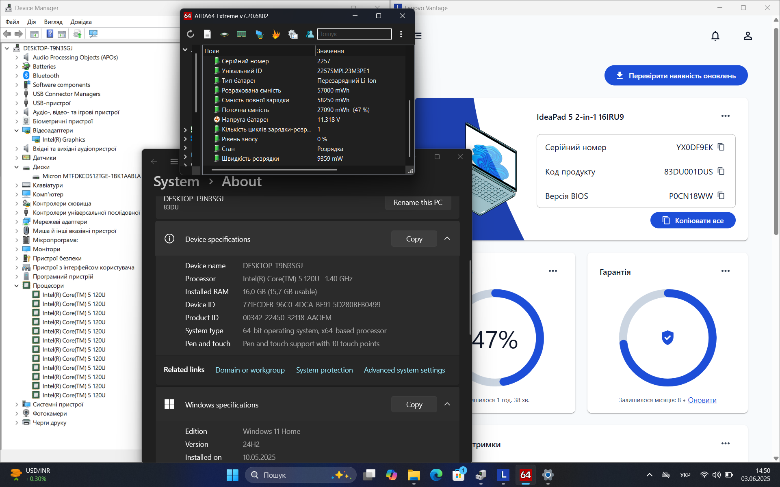Expand the Монітори tree node
Screen dimensions: 780x487
17,249
